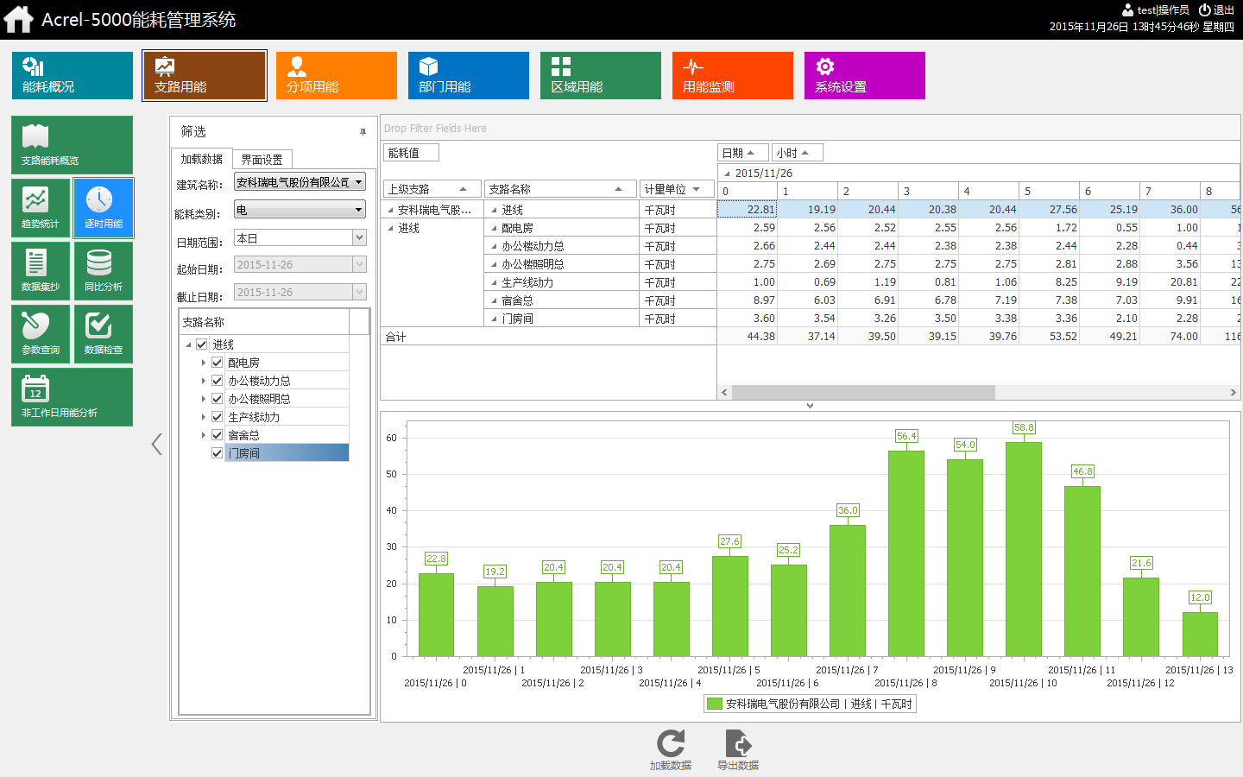Click the 58.8 bar in chart
This screenshot has width=1243, height=777.
[x=1024, y=549]
